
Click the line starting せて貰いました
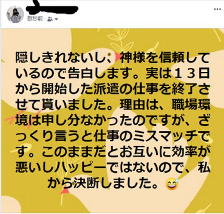[112, 105]
